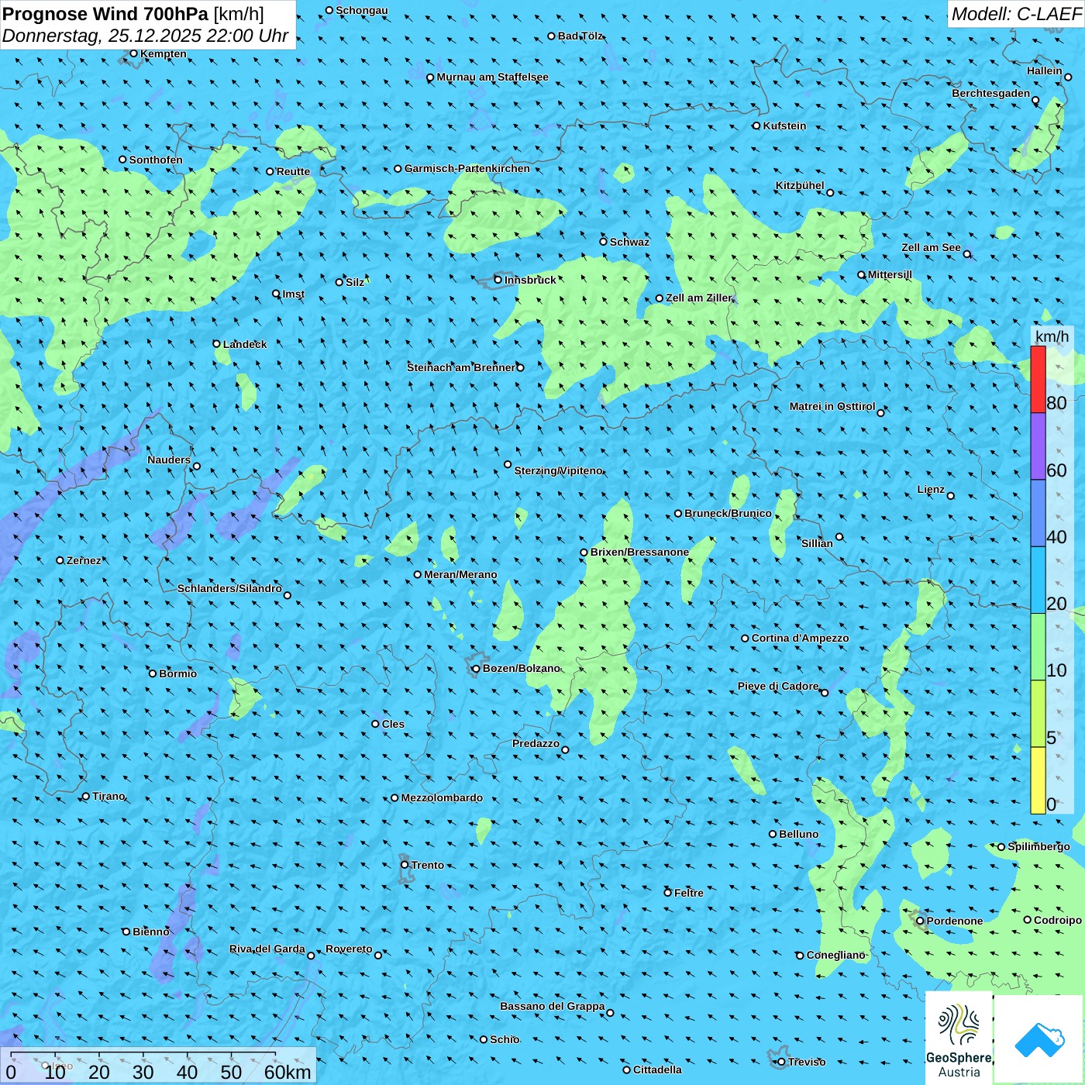Screen dimensions: 1085x1085
Task: Click the 'Riva del Garda' label
Action: pyautogui.click(x=267, y=949)
